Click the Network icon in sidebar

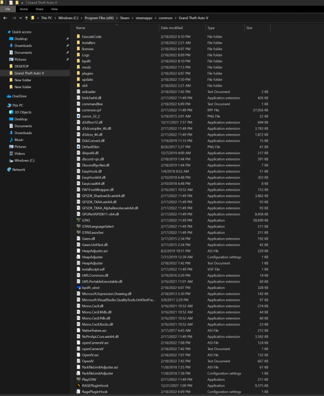pyautogui.click(x=10, y=169)
